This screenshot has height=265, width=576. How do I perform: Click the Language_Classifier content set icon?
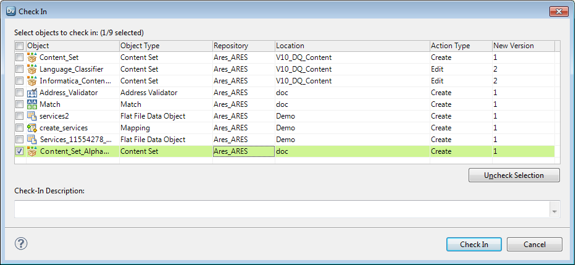tap(32, 69)
